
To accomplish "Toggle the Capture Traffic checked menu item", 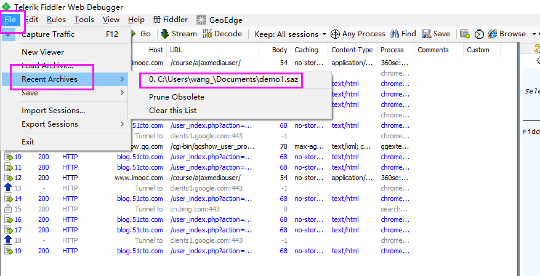I will click(x=66, y=34).
